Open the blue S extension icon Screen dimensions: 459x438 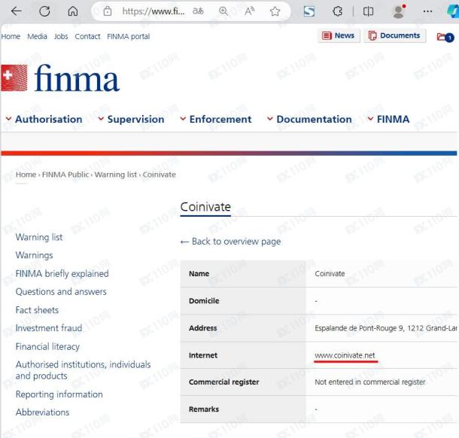309,11
